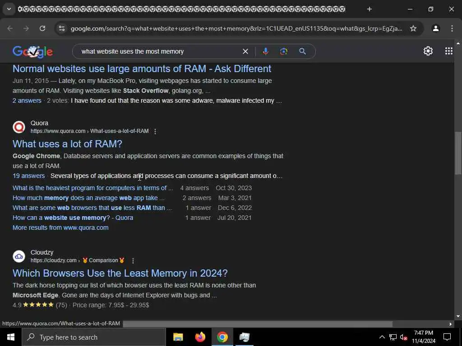Clear search query with X icon

pyautogui.click(x=245, y=51)
